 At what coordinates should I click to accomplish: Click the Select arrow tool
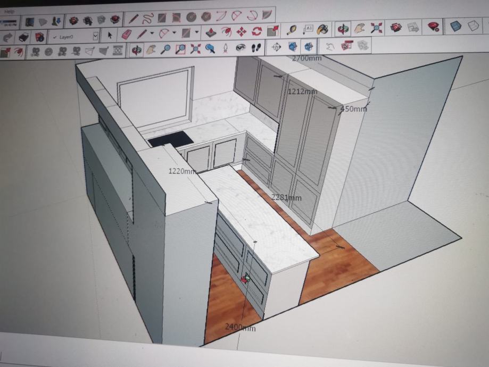(110, 35)
